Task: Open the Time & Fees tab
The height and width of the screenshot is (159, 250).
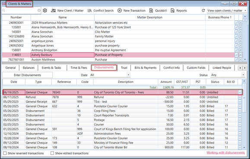Action: [79, 68]
